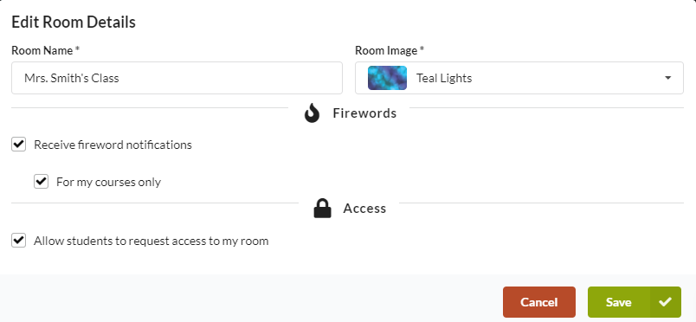The width and height of the screenshot is (696, 322).
Task: Cancel editing the room details
Action: 538,302
